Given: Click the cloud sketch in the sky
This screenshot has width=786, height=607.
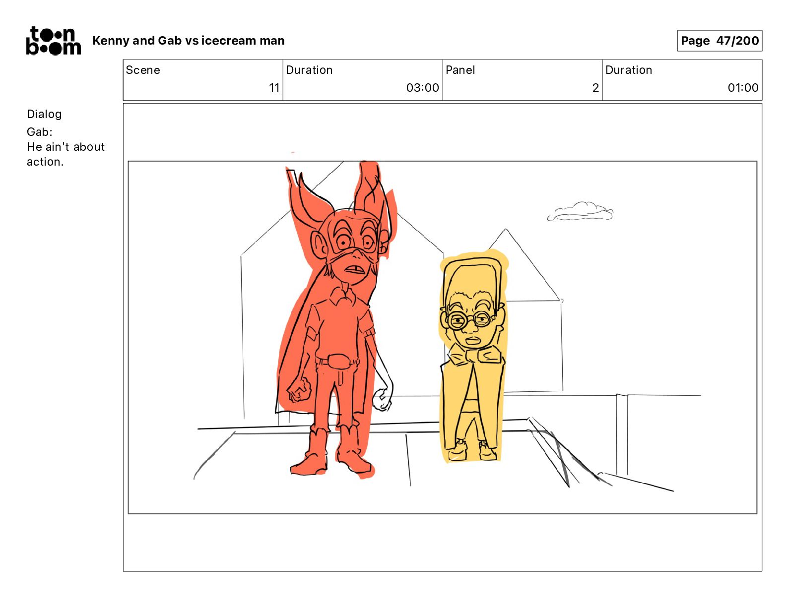Looking at the screenshot, I should tap(580, 212).
